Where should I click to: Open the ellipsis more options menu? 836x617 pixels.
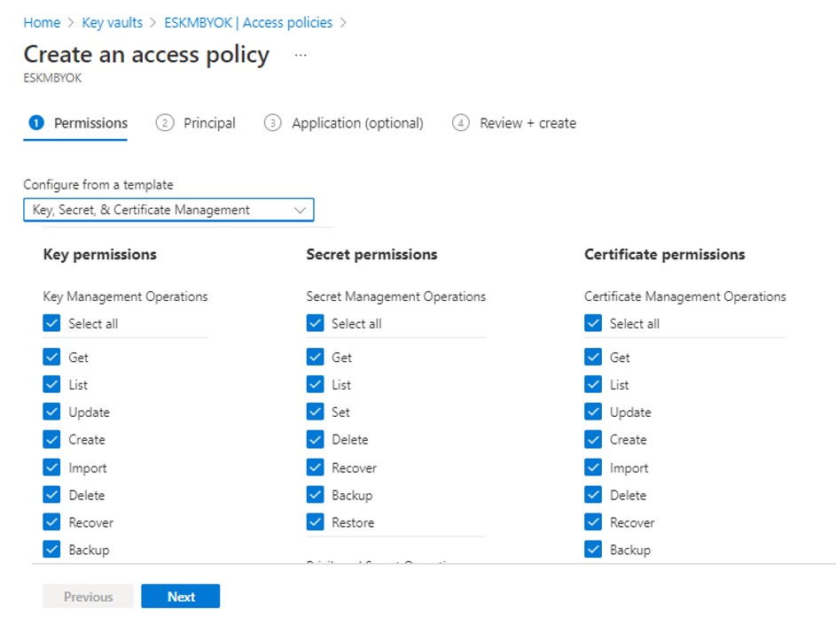pyautogui.click(x=301, y=55)
